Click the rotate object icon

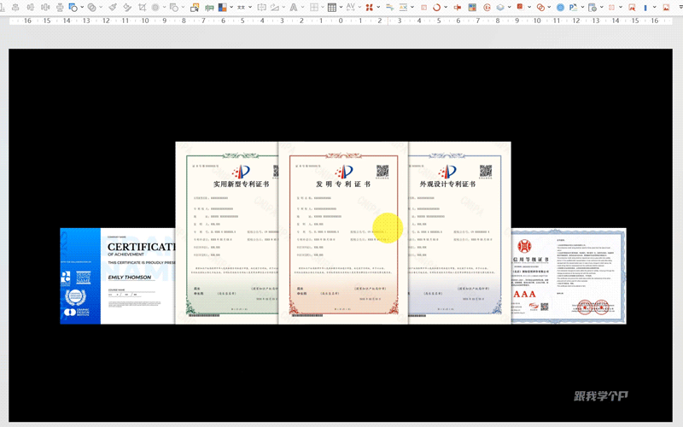(x=274, y=8)
